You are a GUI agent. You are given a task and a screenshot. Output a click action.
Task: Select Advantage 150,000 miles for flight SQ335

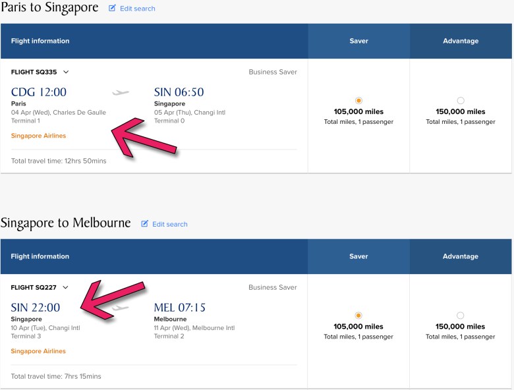click(460, 100)
